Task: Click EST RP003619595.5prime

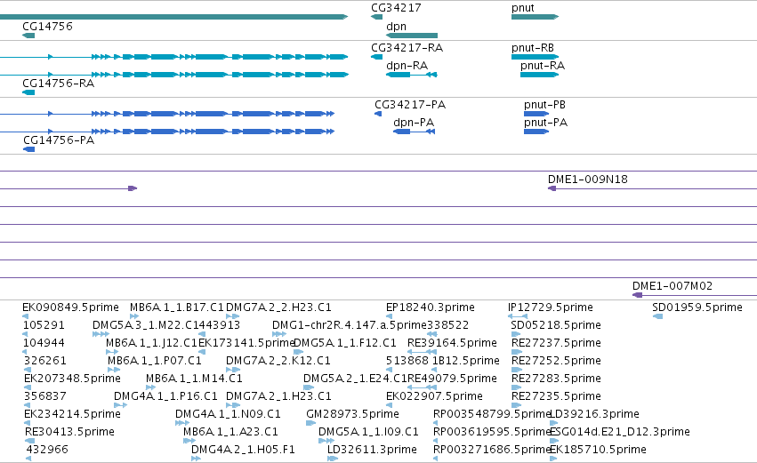Action: click(492, 432)
